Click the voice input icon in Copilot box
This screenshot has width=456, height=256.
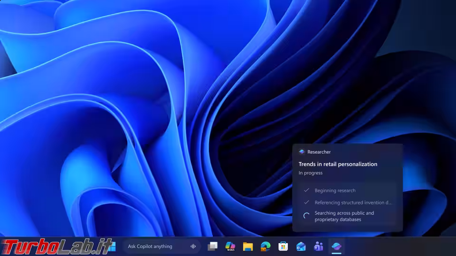(193, 247)
